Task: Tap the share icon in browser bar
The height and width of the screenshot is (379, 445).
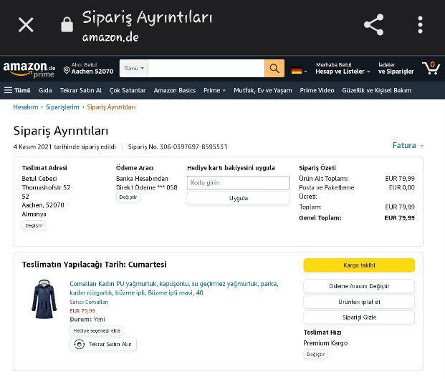Action: click(373, 25)
